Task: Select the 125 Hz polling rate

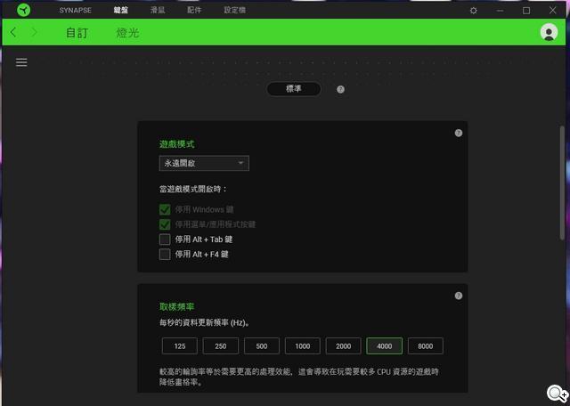Action: click(x=180, y=346)
